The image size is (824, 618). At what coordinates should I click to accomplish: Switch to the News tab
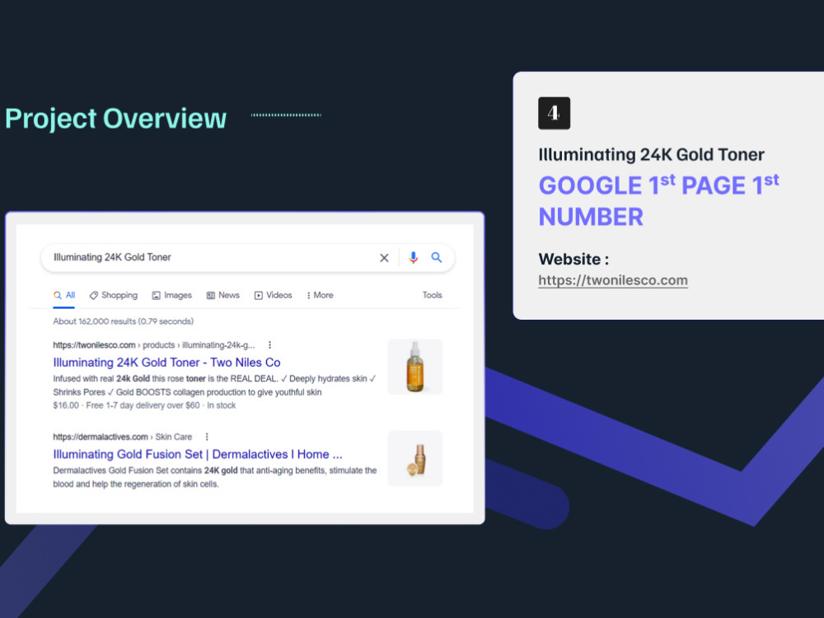click(222, 295)
